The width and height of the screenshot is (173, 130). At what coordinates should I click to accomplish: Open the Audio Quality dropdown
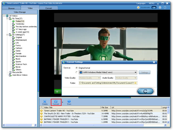(135, 78)
